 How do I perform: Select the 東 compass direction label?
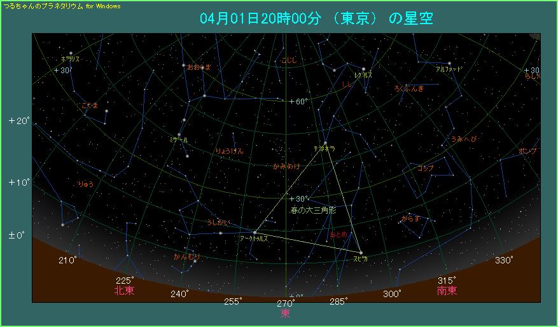pyautogui.click(x=286, y=313)
